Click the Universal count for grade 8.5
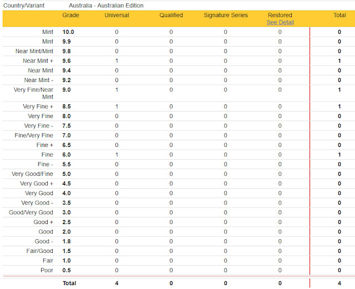The width and height of the screenshot is (355, 289). 116,107
